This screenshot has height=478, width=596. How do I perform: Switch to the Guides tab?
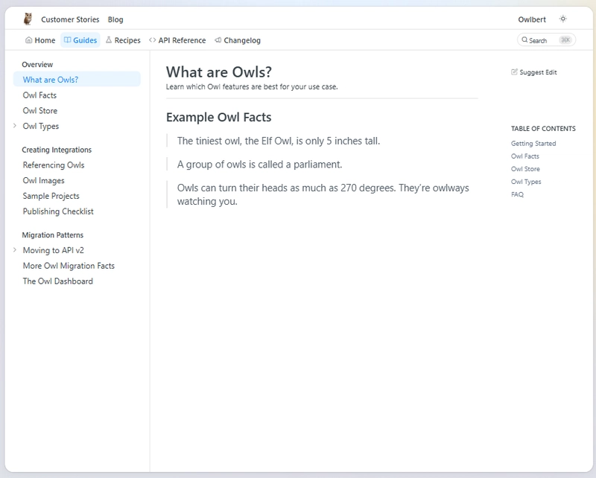(x=80, y=40)
